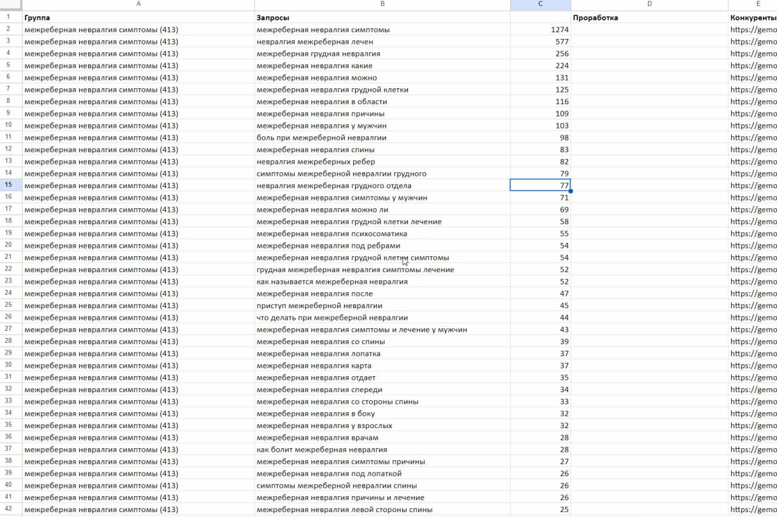777x517 pixels.
Task: Click the value 25 in column C
Action: 540,509
